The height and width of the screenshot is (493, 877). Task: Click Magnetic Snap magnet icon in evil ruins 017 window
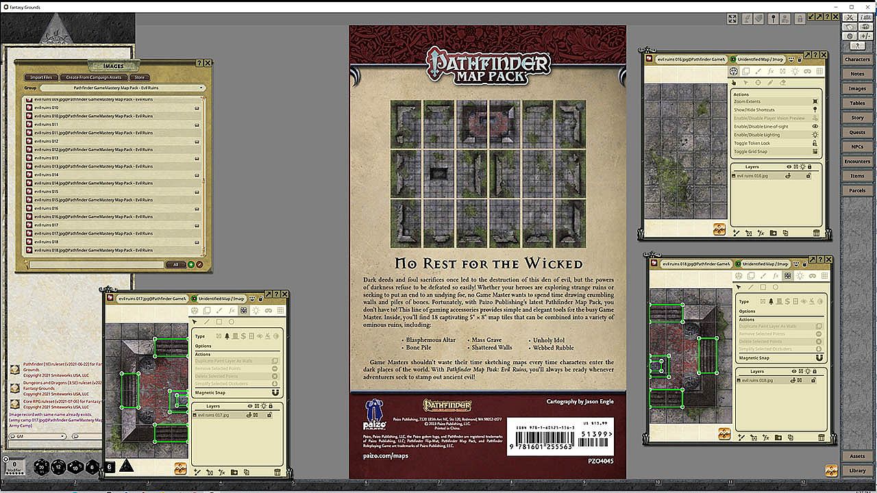coord(275,394)
